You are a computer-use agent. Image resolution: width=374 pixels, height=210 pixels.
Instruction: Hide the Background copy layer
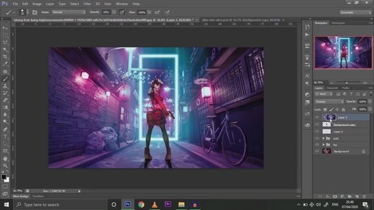pyautogui.click(x=317, y=124)
